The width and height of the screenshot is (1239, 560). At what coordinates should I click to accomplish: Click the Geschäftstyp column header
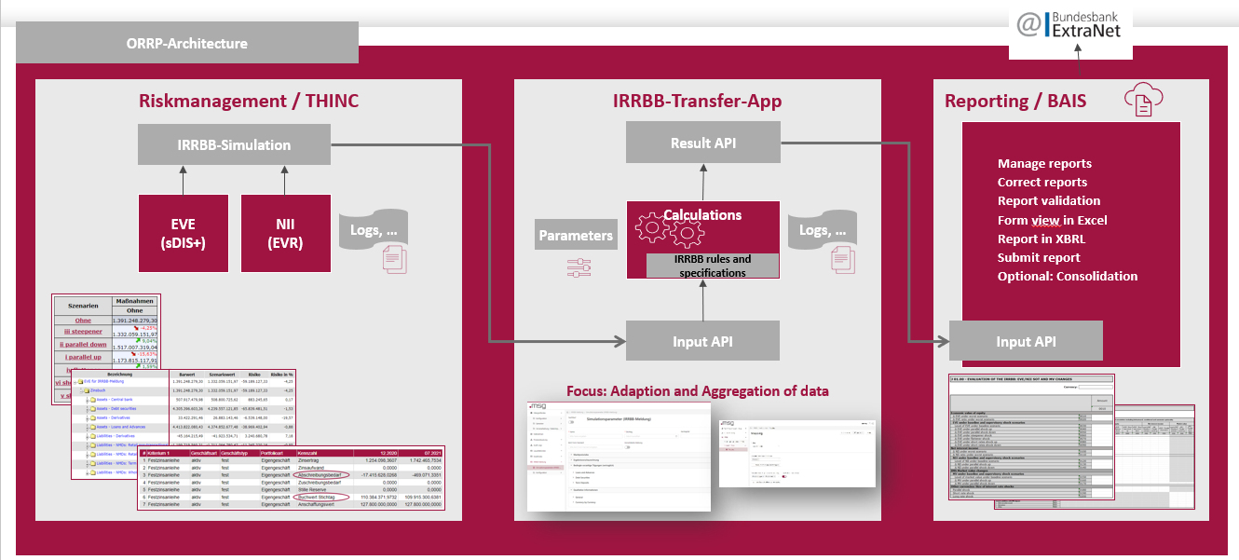coord(240,453)
